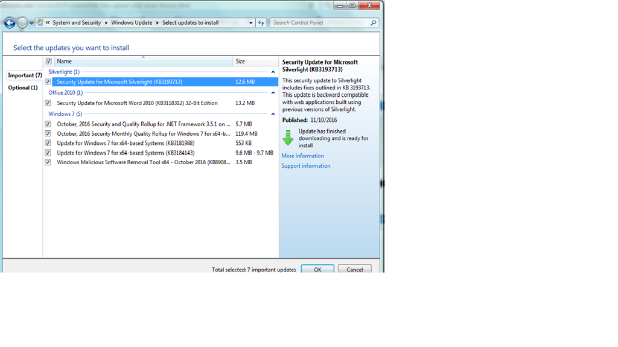Uncheck Malicious Software Removal Tool checkbox
The width and height of the screenshot is (618, 347).
click(48, 162)
